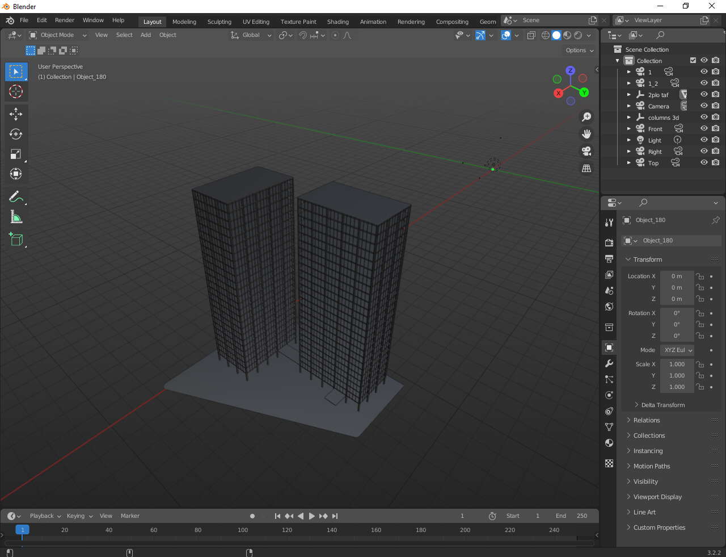Select the Add Cube tool
Screen dimensions: 726x557
[x=16, y=240]
